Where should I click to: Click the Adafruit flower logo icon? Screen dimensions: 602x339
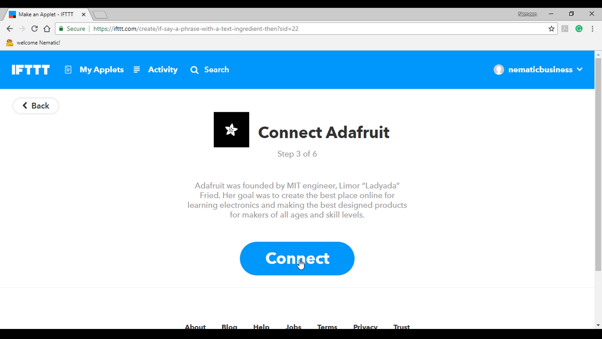click(231, 130)
